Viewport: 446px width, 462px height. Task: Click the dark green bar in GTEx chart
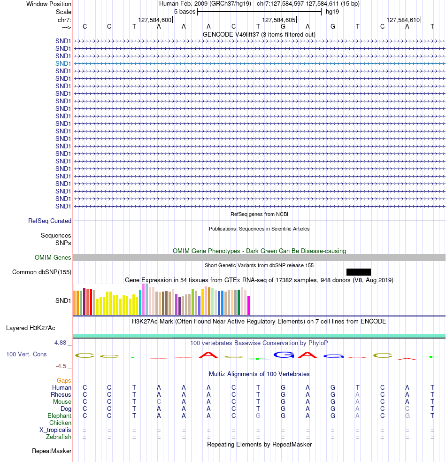(238, 302)
